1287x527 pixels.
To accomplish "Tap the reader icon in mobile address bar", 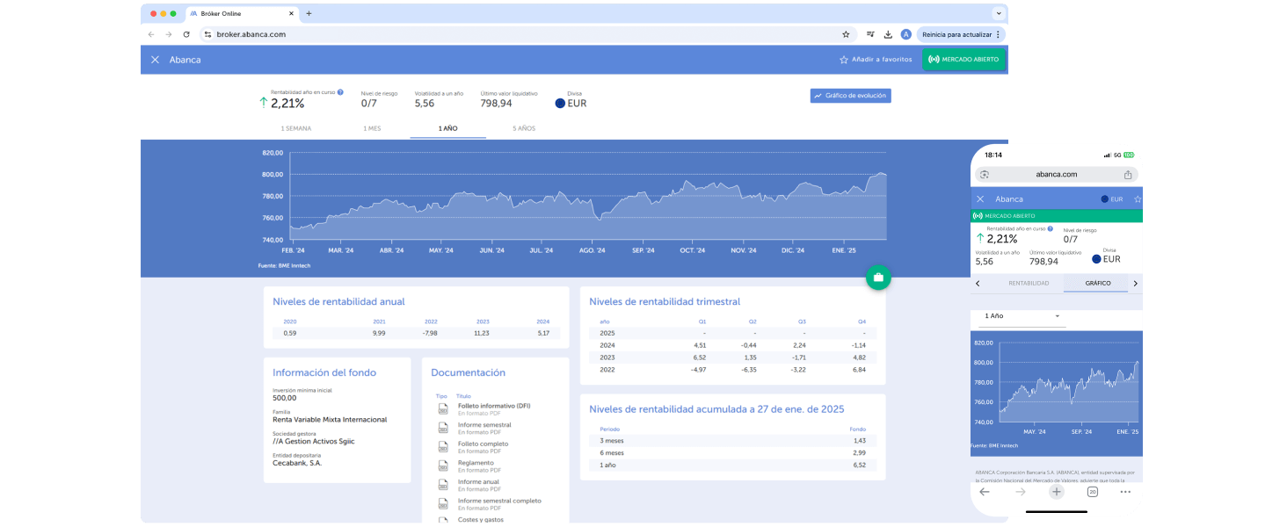I will pyautogui.click(x=985, y=175).
